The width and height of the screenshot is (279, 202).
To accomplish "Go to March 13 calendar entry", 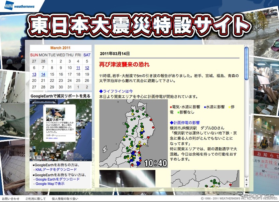I will 34,74.
